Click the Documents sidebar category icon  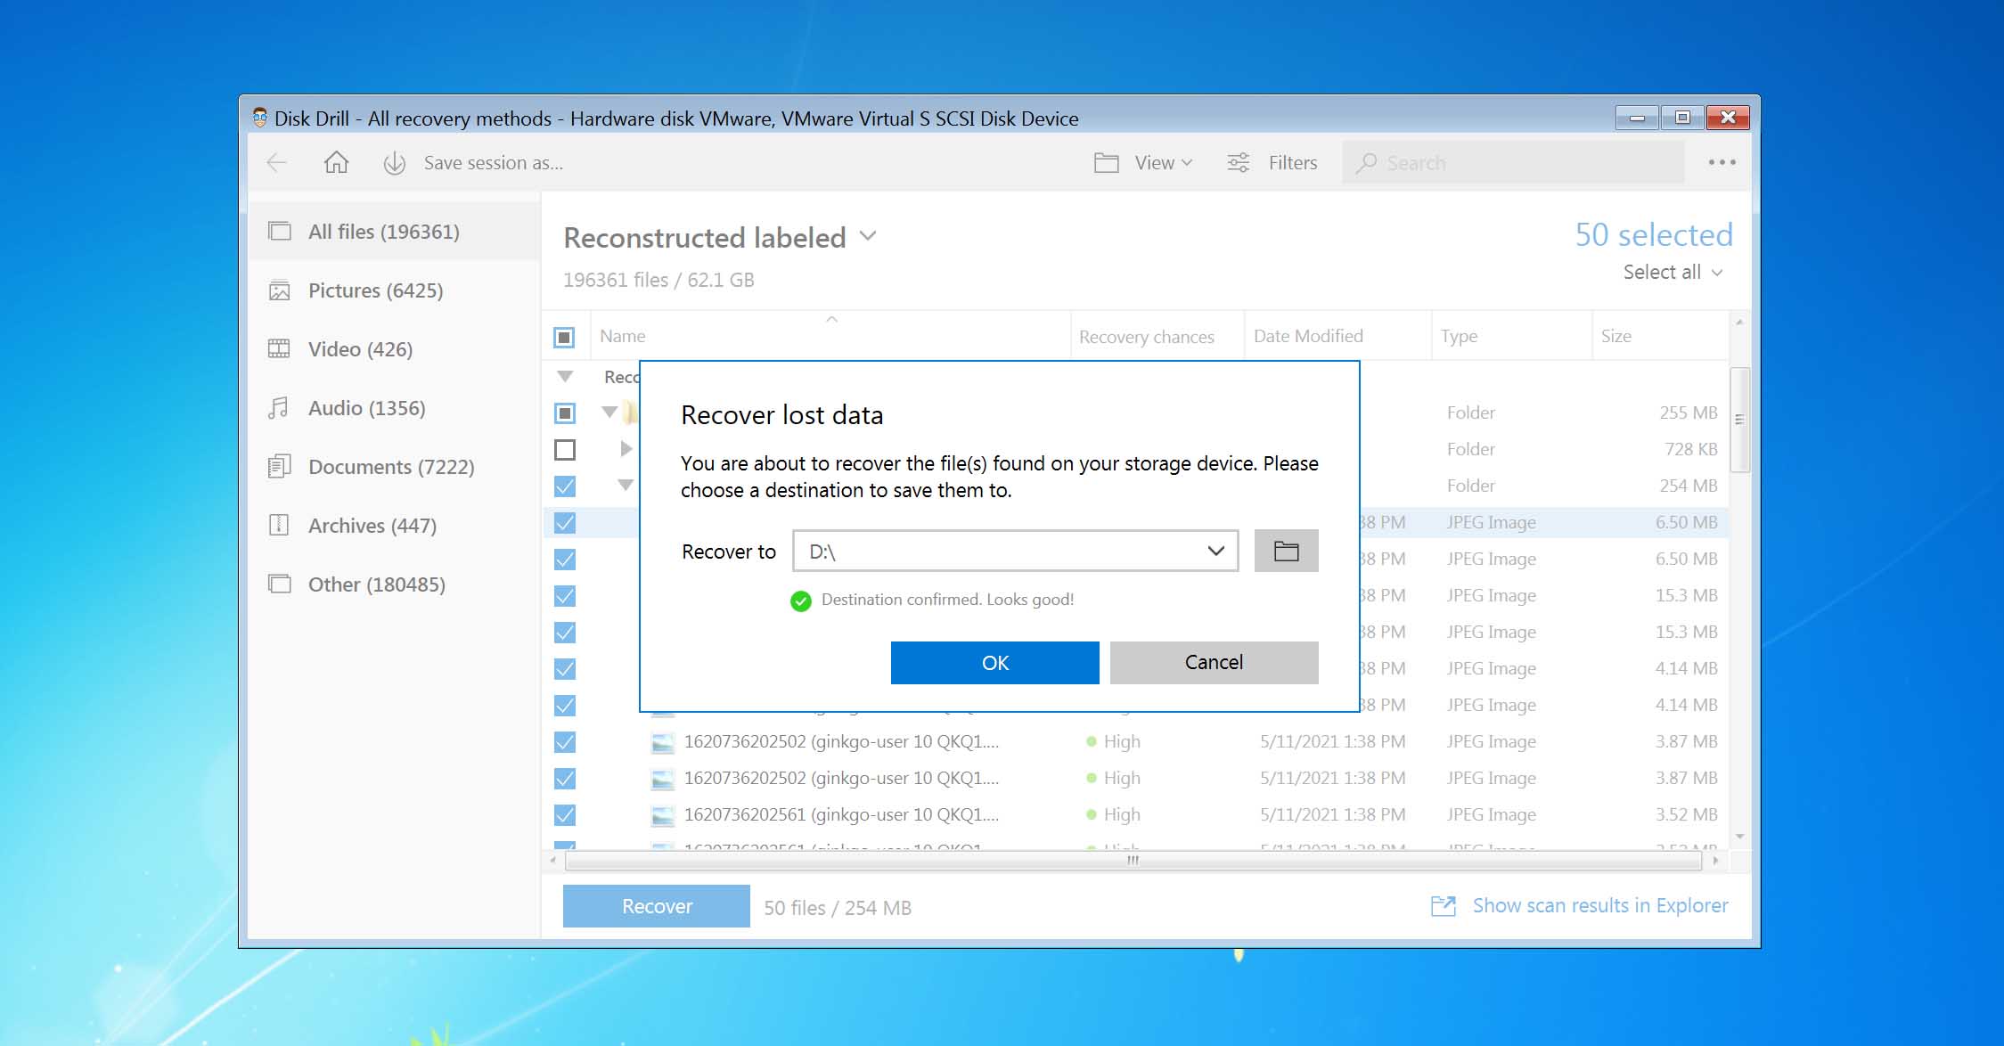(278, 465)
